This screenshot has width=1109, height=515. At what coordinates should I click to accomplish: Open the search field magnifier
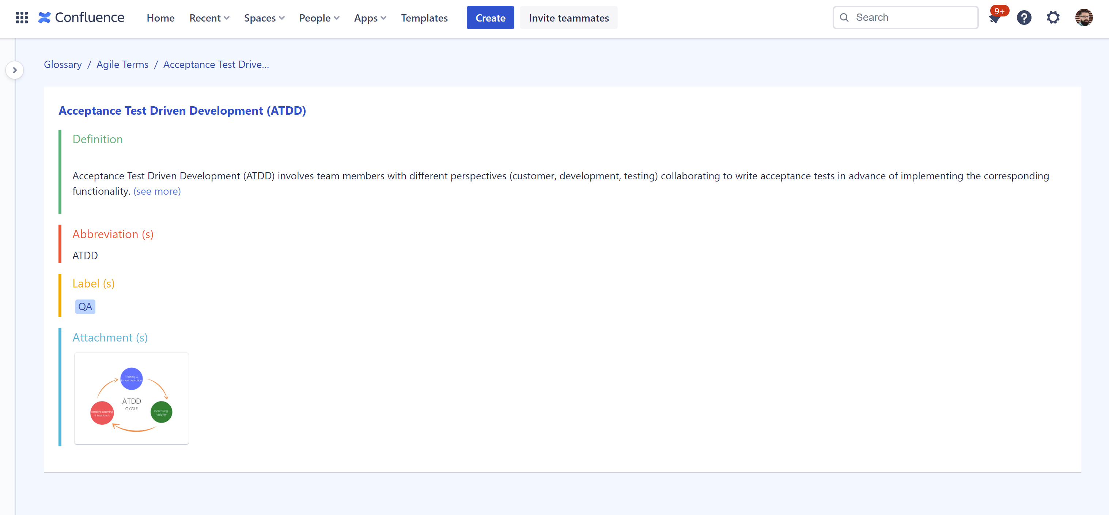click(844, 17)
